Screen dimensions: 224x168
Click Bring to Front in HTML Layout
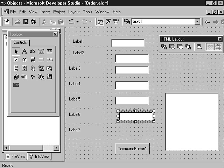pyautogui.click(x=164, y=47)
